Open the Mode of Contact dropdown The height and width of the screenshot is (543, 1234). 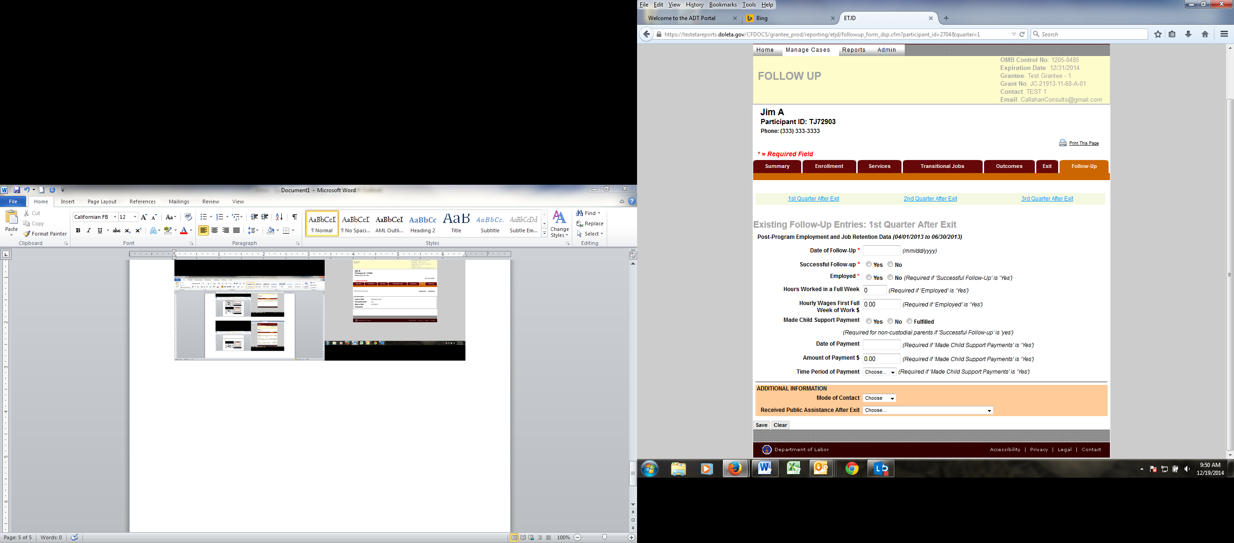(879, 398)
